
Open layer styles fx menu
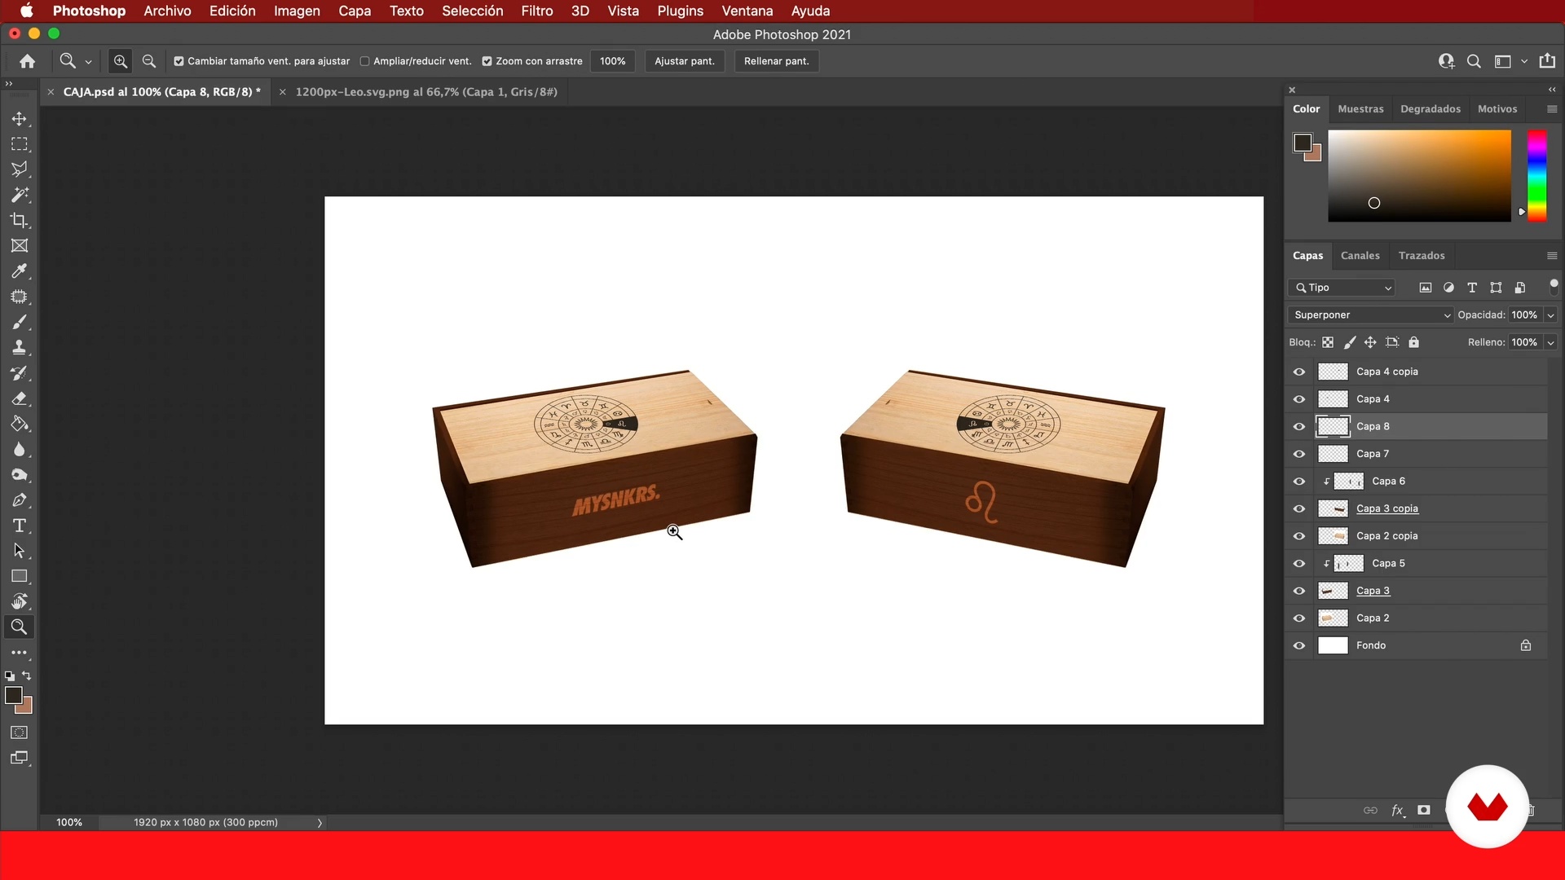[1398, 810]
